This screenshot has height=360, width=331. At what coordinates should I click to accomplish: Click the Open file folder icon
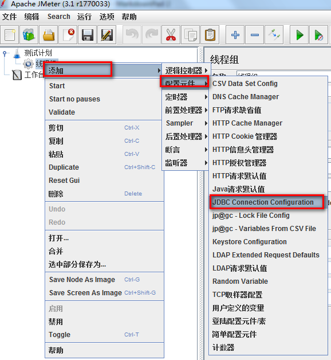click(49, 35)
